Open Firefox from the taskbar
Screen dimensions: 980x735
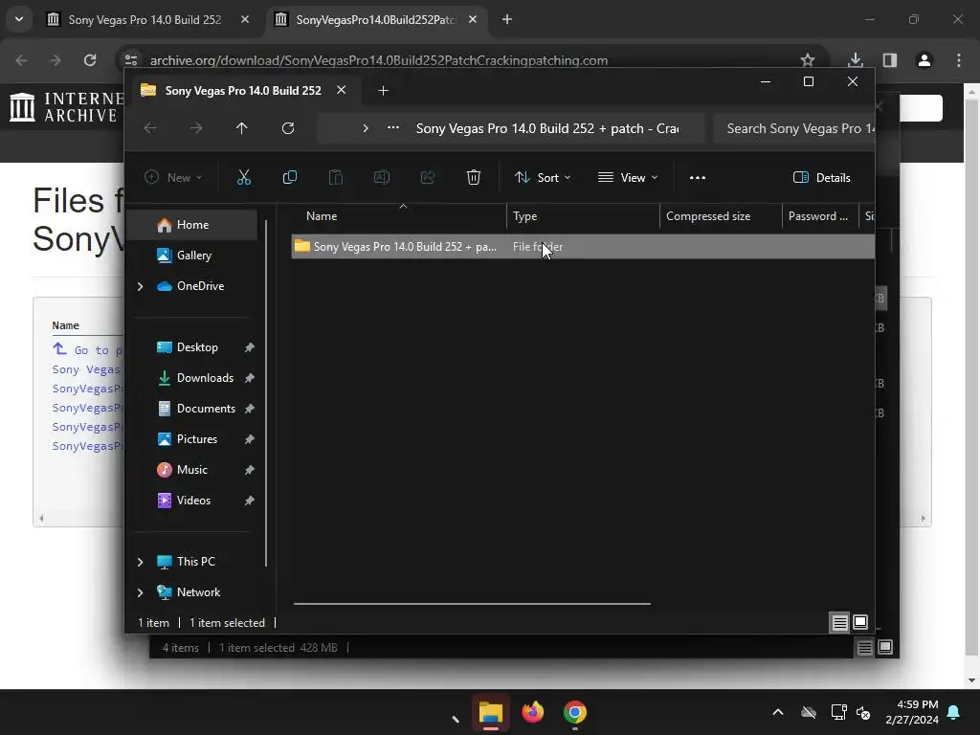pos(533,712)
